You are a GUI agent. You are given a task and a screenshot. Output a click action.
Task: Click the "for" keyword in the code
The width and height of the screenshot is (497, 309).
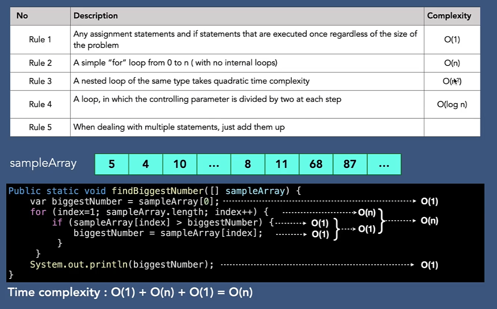click(38, 212)
